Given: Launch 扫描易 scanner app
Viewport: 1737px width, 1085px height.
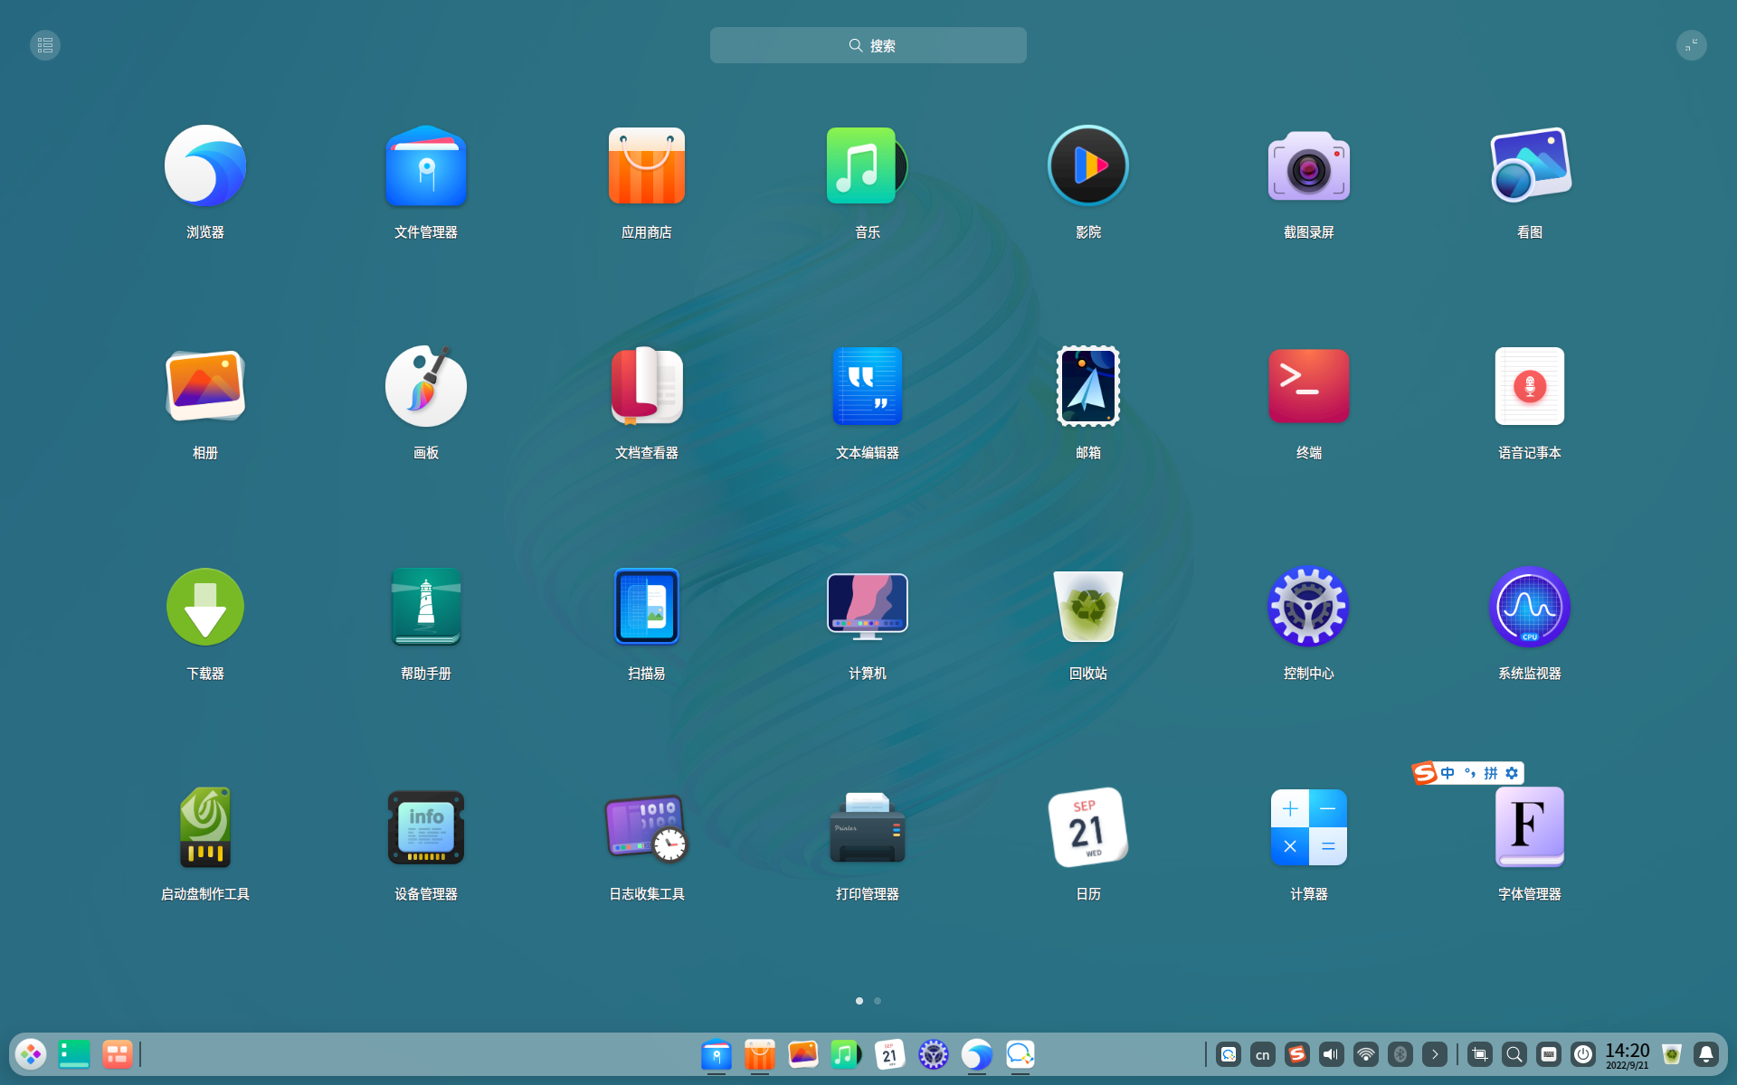Looking at the screenshot, I should 647,607.
